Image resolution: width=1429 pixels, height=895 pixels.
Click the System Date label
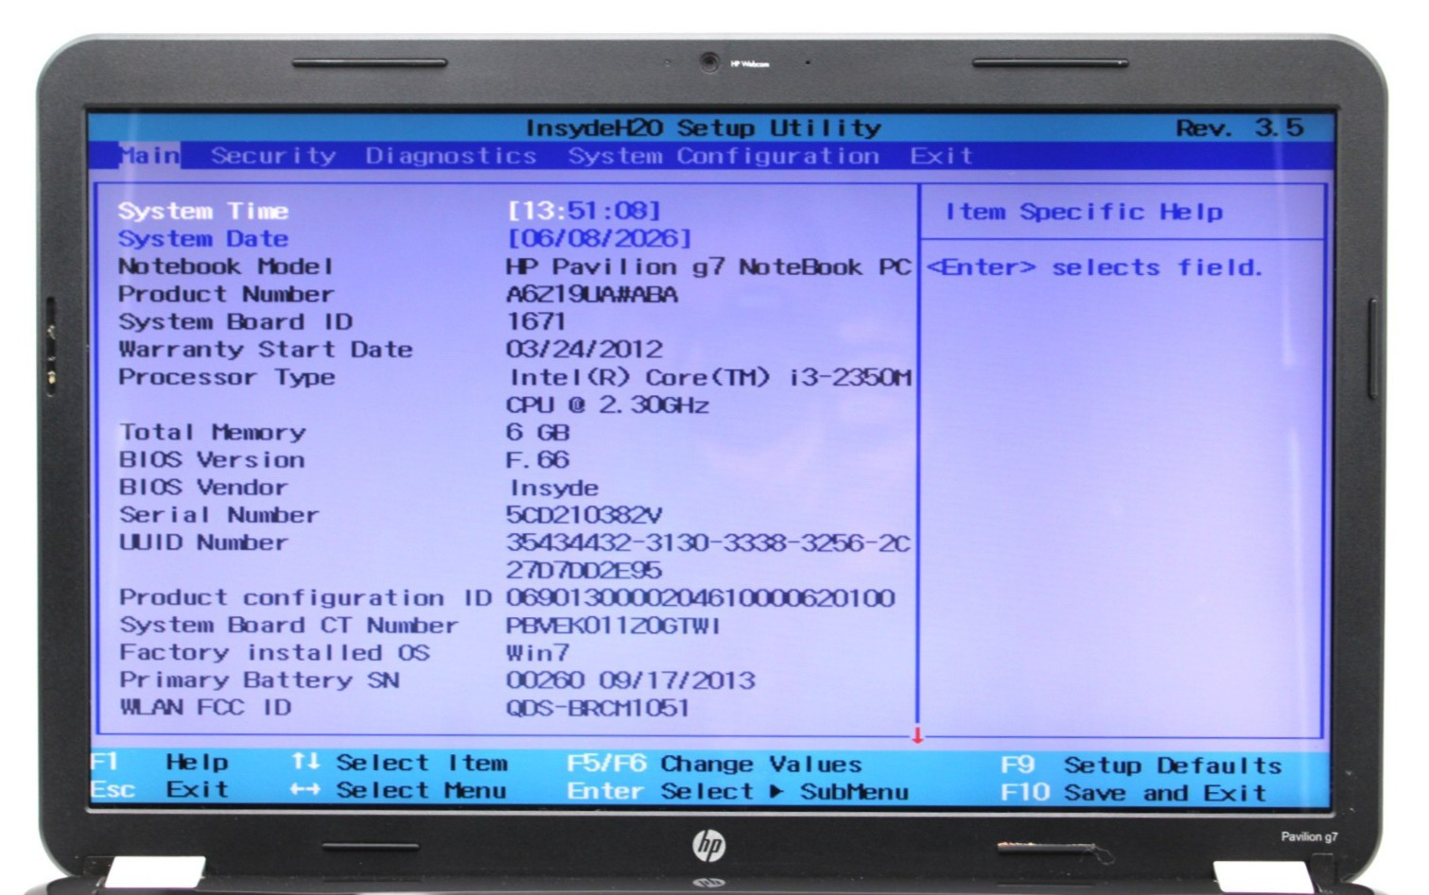pyautogui.click(x=203, y=238)
